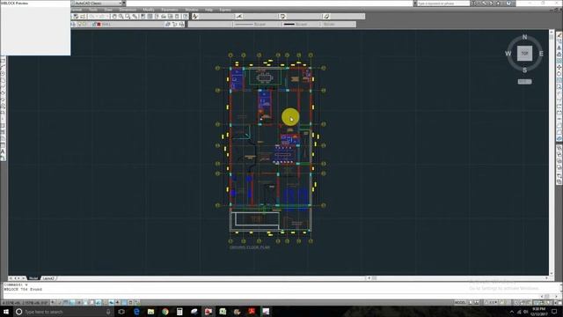Select the Pan realtime tool
563x317 pixels.
114,17
